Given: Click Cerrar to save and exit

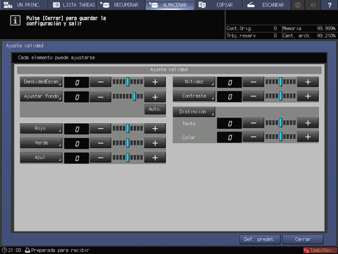Looking at the screenshot, I should (x=303, y=240).
